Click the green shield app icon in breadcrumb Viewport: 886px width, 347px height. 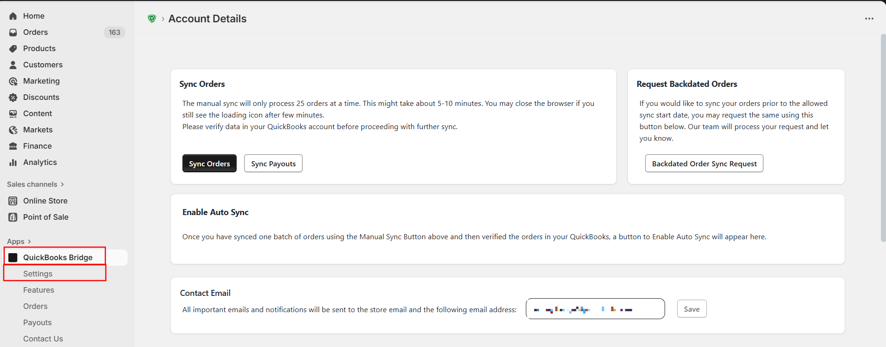152,19
